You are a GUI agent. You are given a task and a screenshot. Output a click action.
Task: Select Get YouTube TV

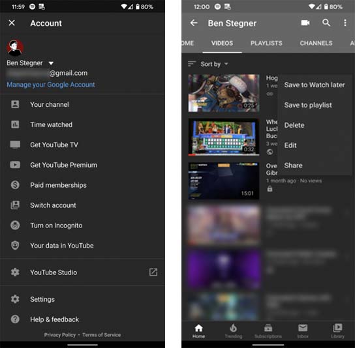point(54,145)
